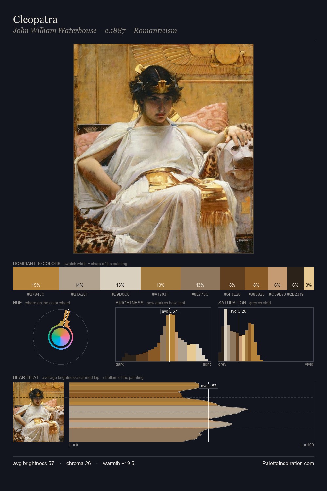
Task: Open the PaletteInspiration.com link
Action: click(x=288, y=463)
